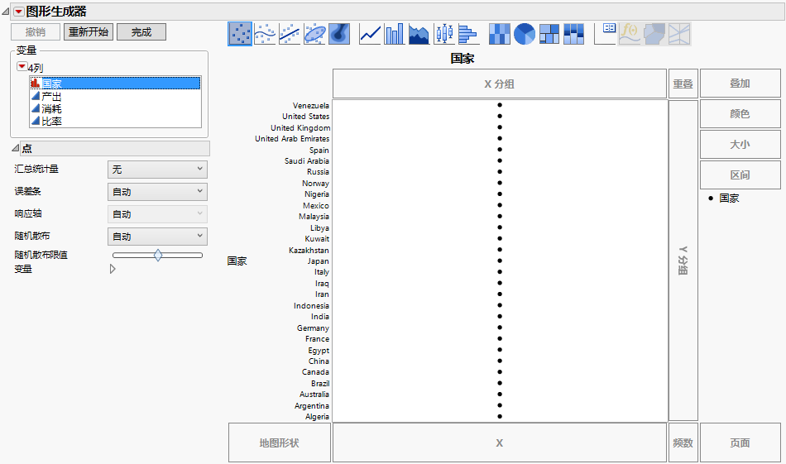Click the 随机散布限值 slider handle
This screenshot has height=464, width=786.
[x=157, y=256]
